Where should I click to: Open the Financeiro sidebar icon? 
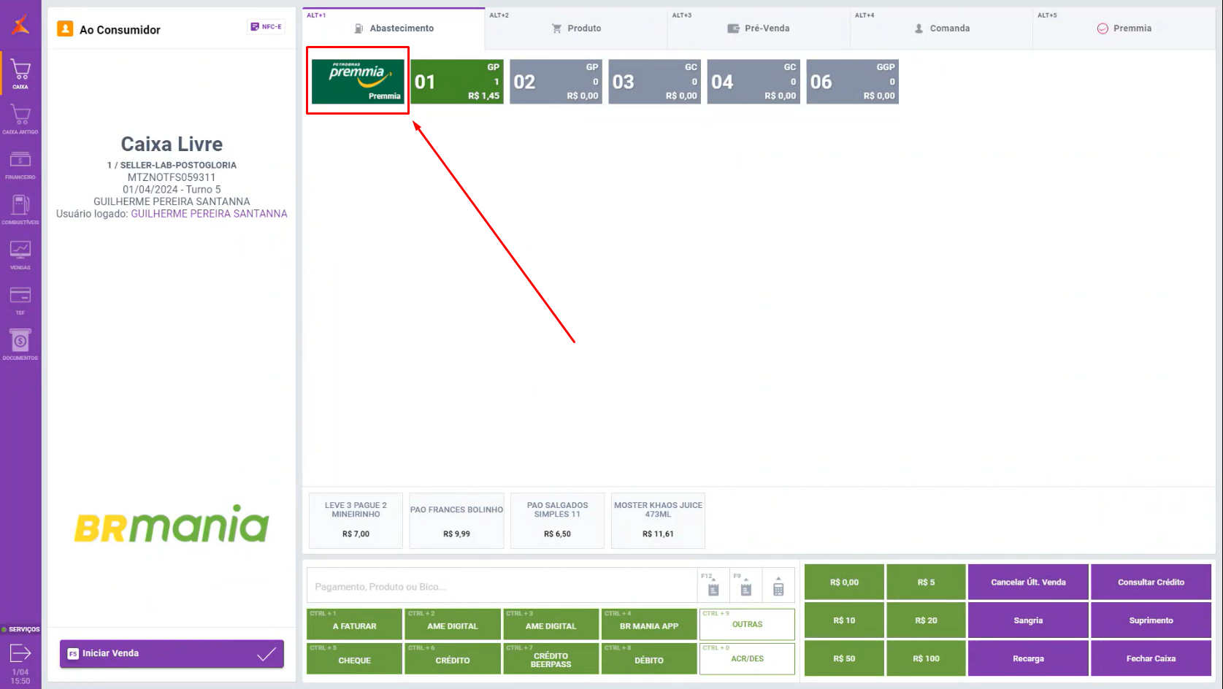(20, 164)
